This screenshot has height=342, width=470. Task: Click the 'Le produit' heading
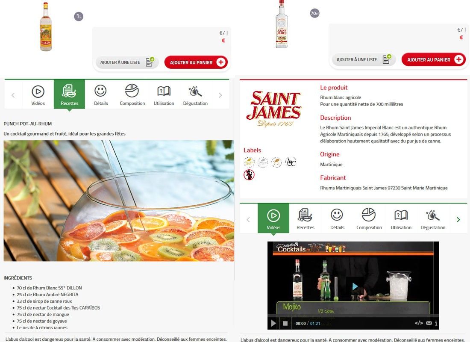(334, 88)
